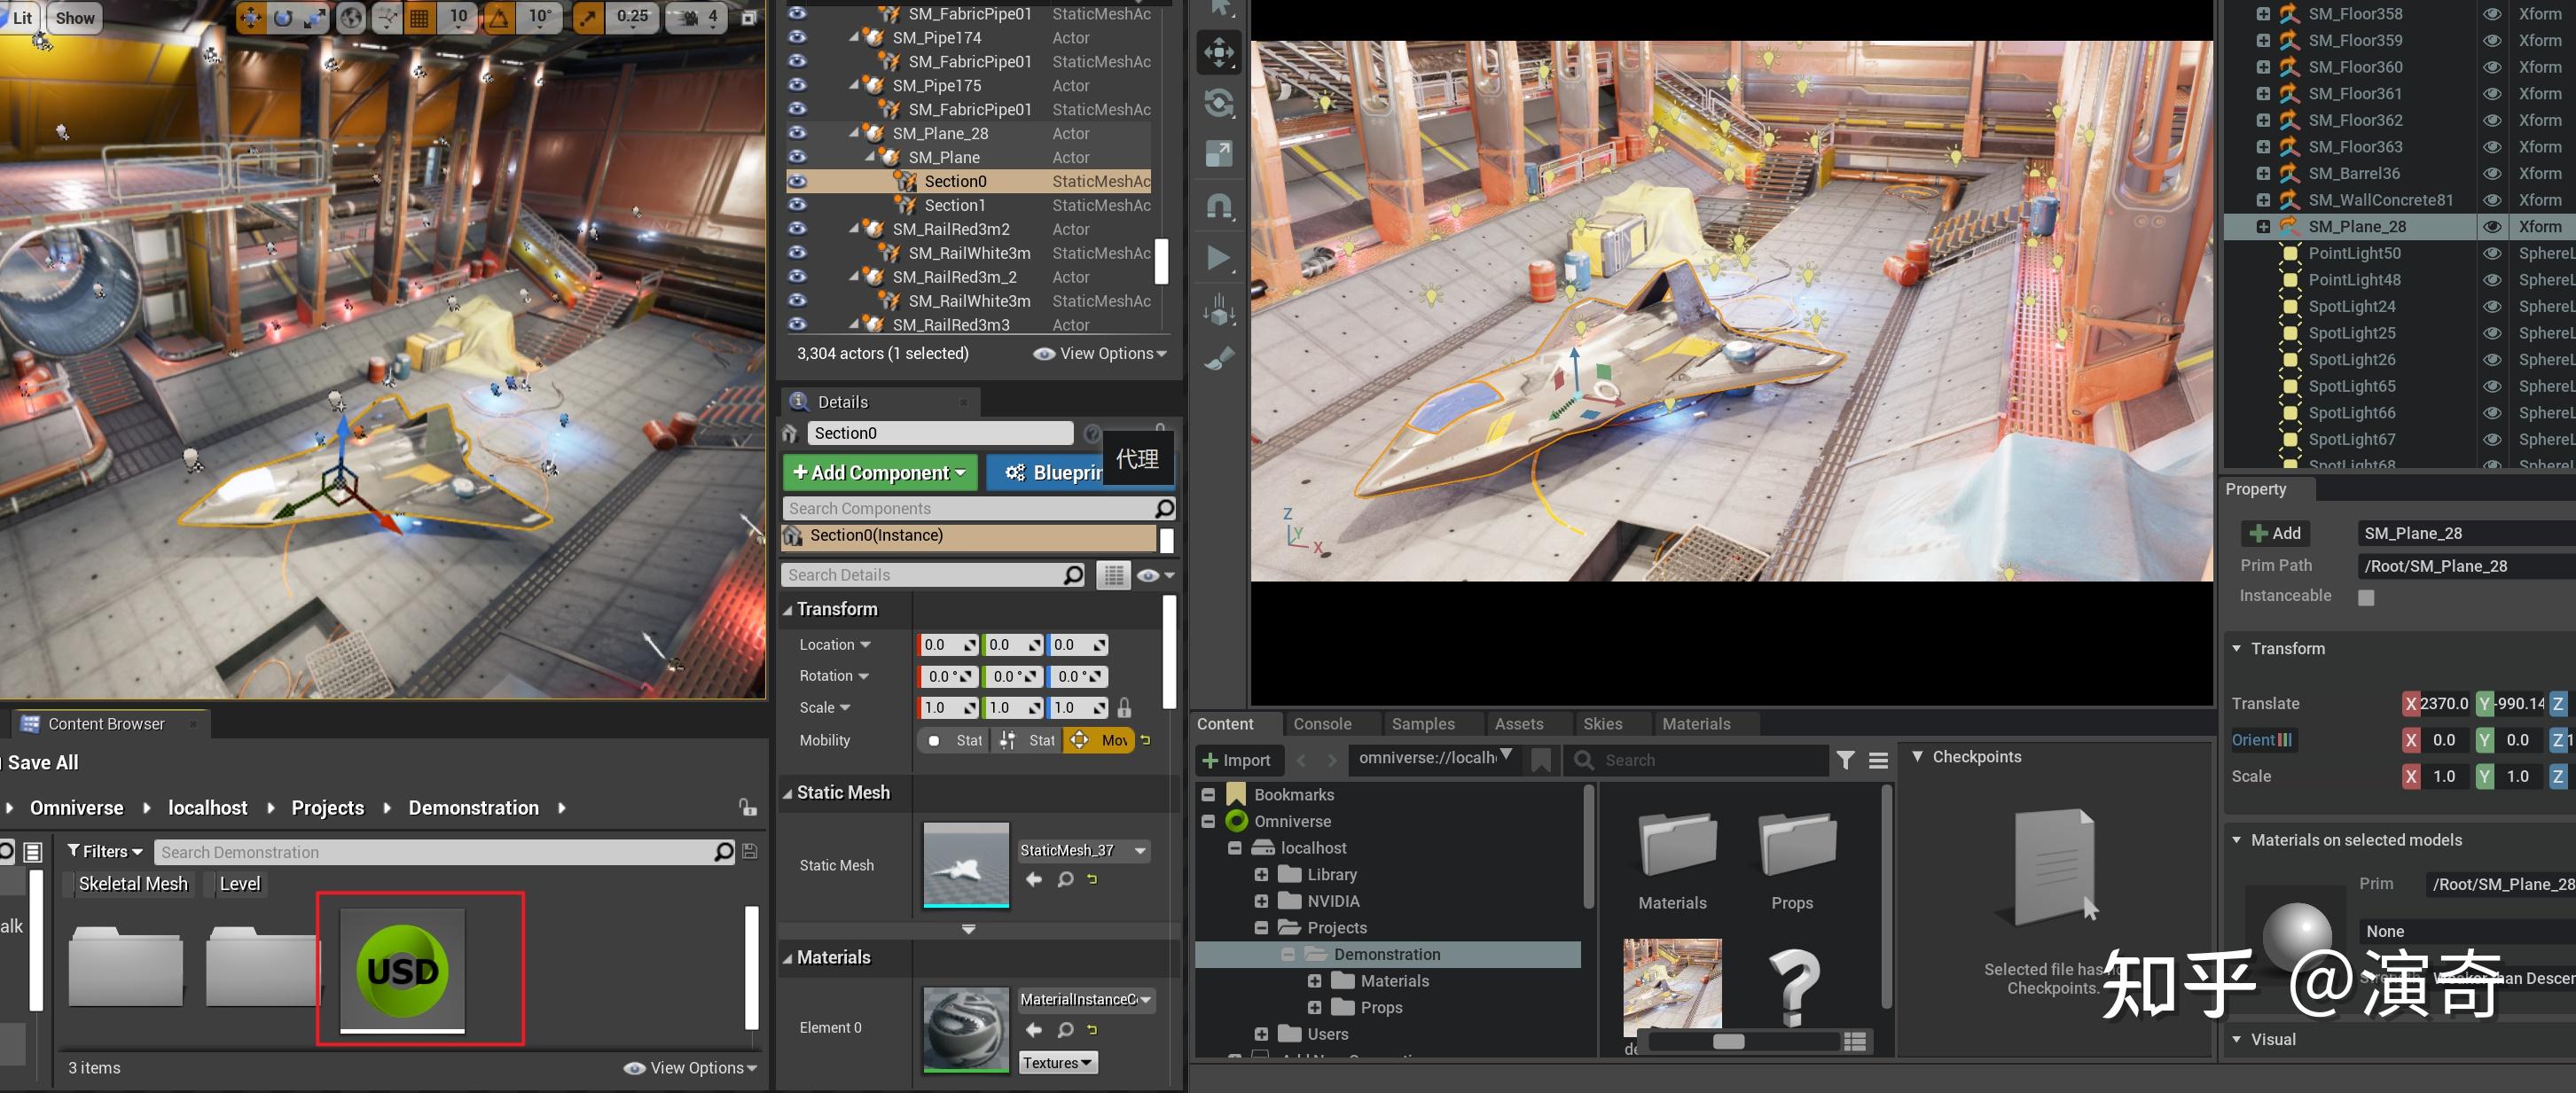The width and height of the screenshot is (2576, 1093).
Task: Open the View Options dropdown below the outliner
Action: click(x=1100, y=353)
